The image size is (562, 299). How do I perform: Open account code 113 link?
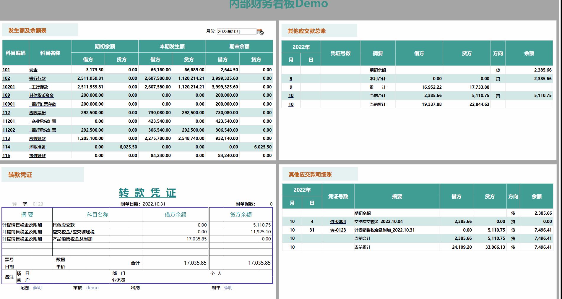click(6, 138)
